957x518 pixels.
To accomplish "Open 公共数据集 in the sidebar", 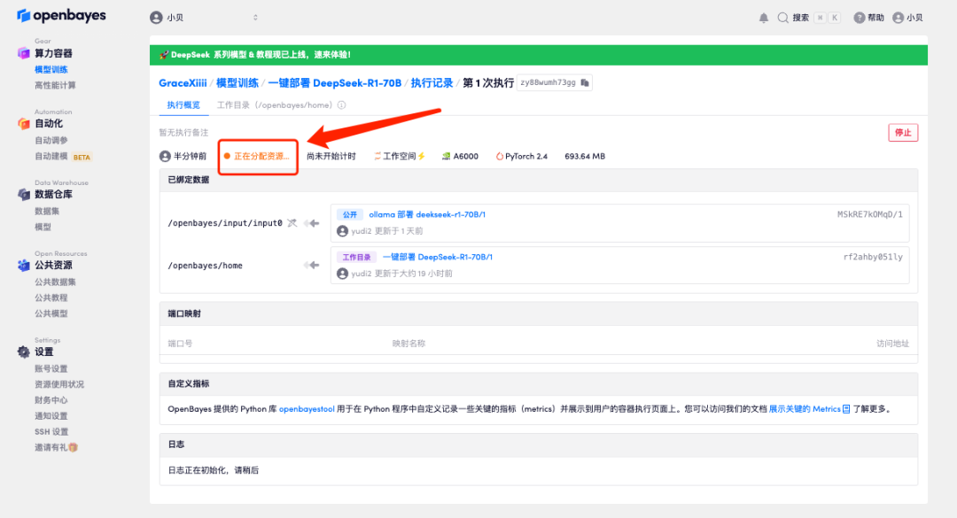I will pos(55,282).
